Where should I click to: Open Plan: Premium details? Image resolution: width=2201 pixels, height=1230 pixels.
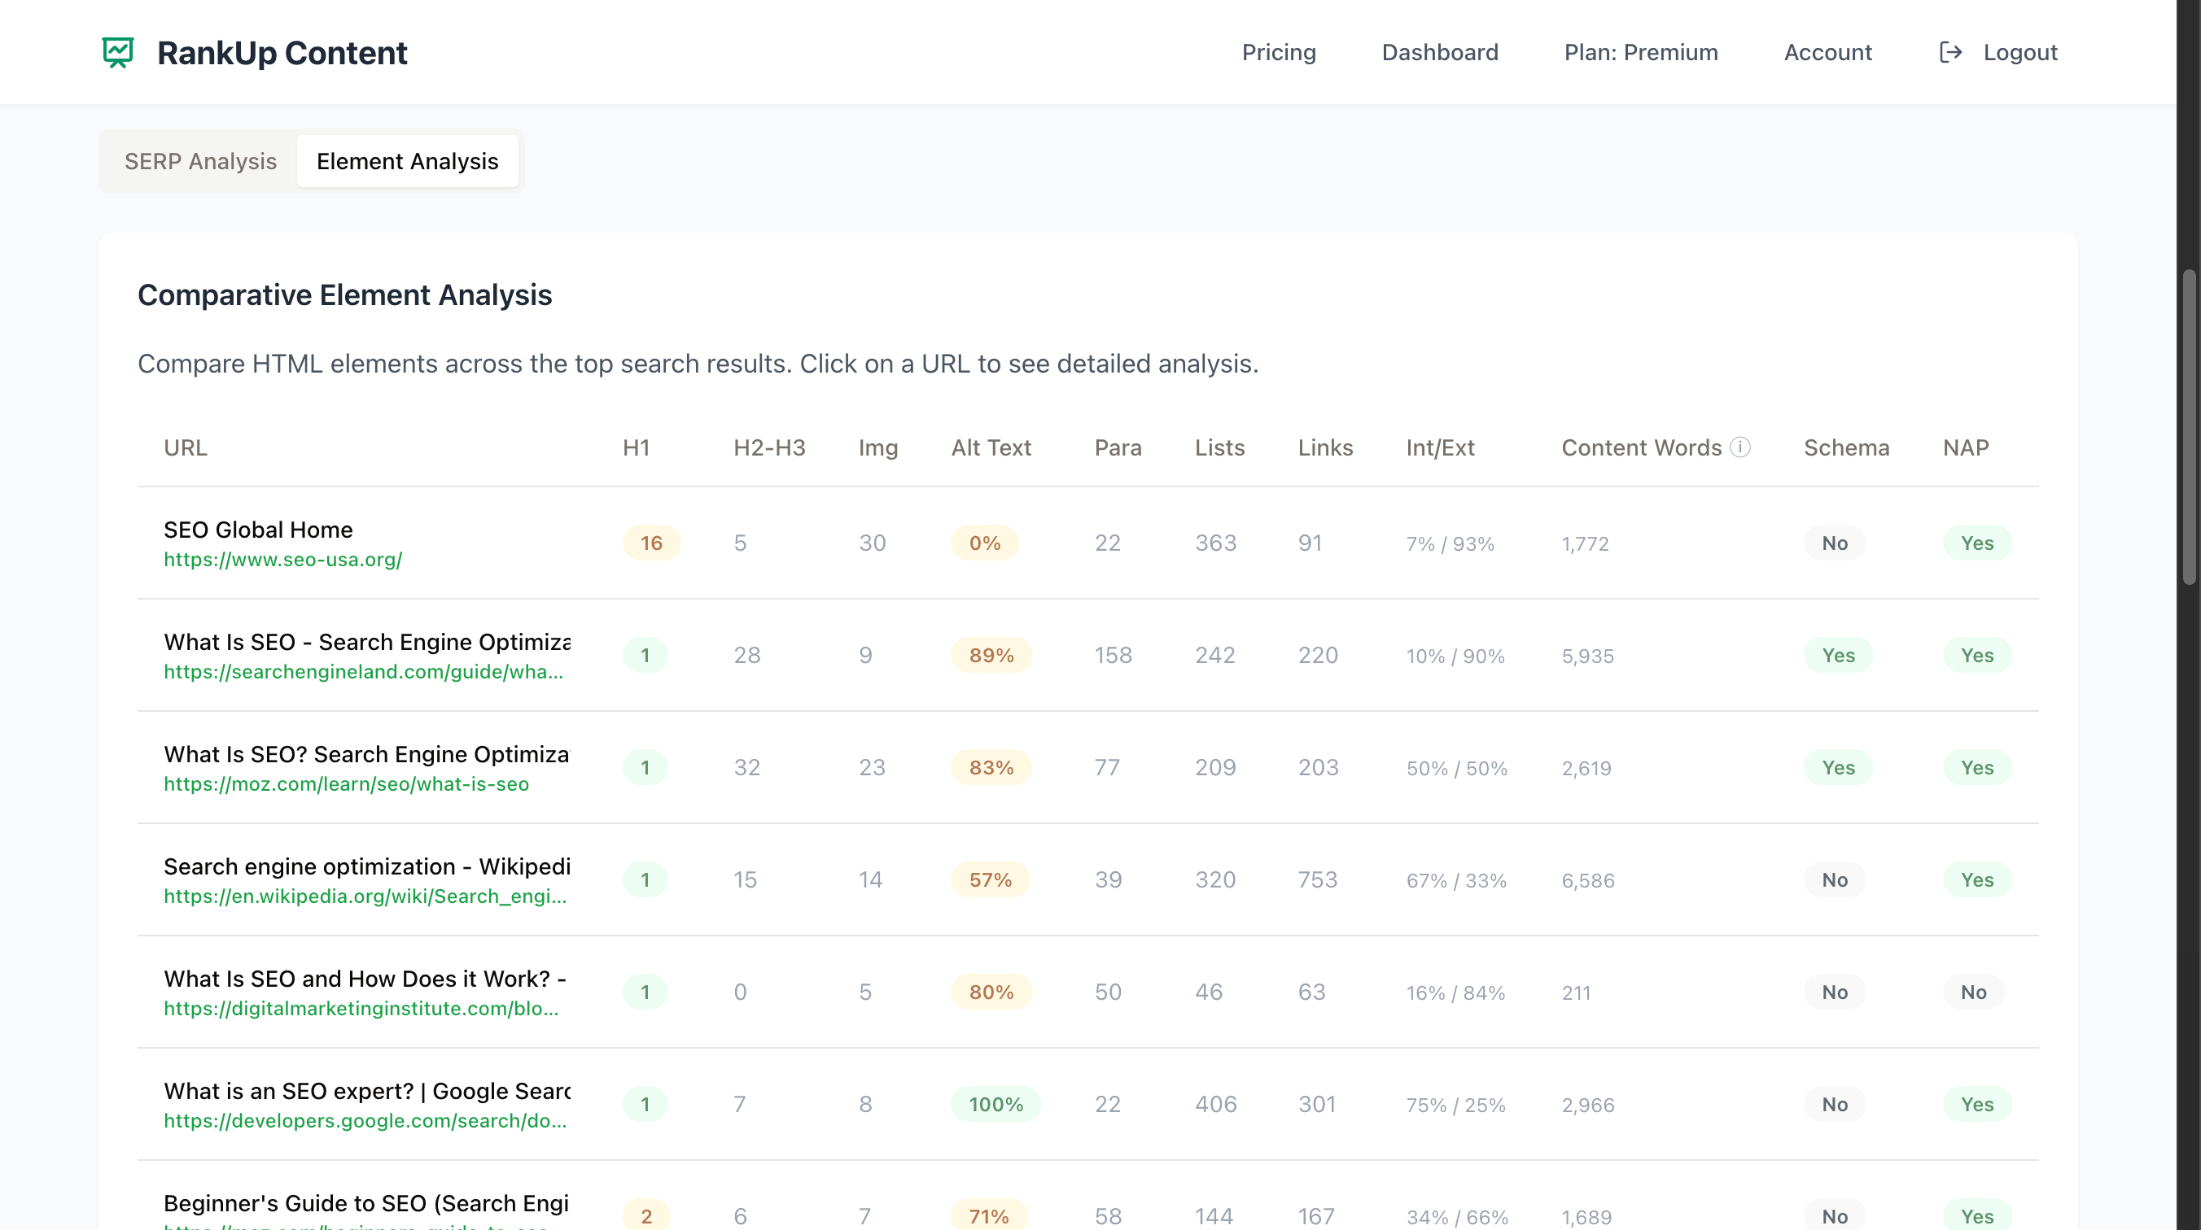(1640, 52)
